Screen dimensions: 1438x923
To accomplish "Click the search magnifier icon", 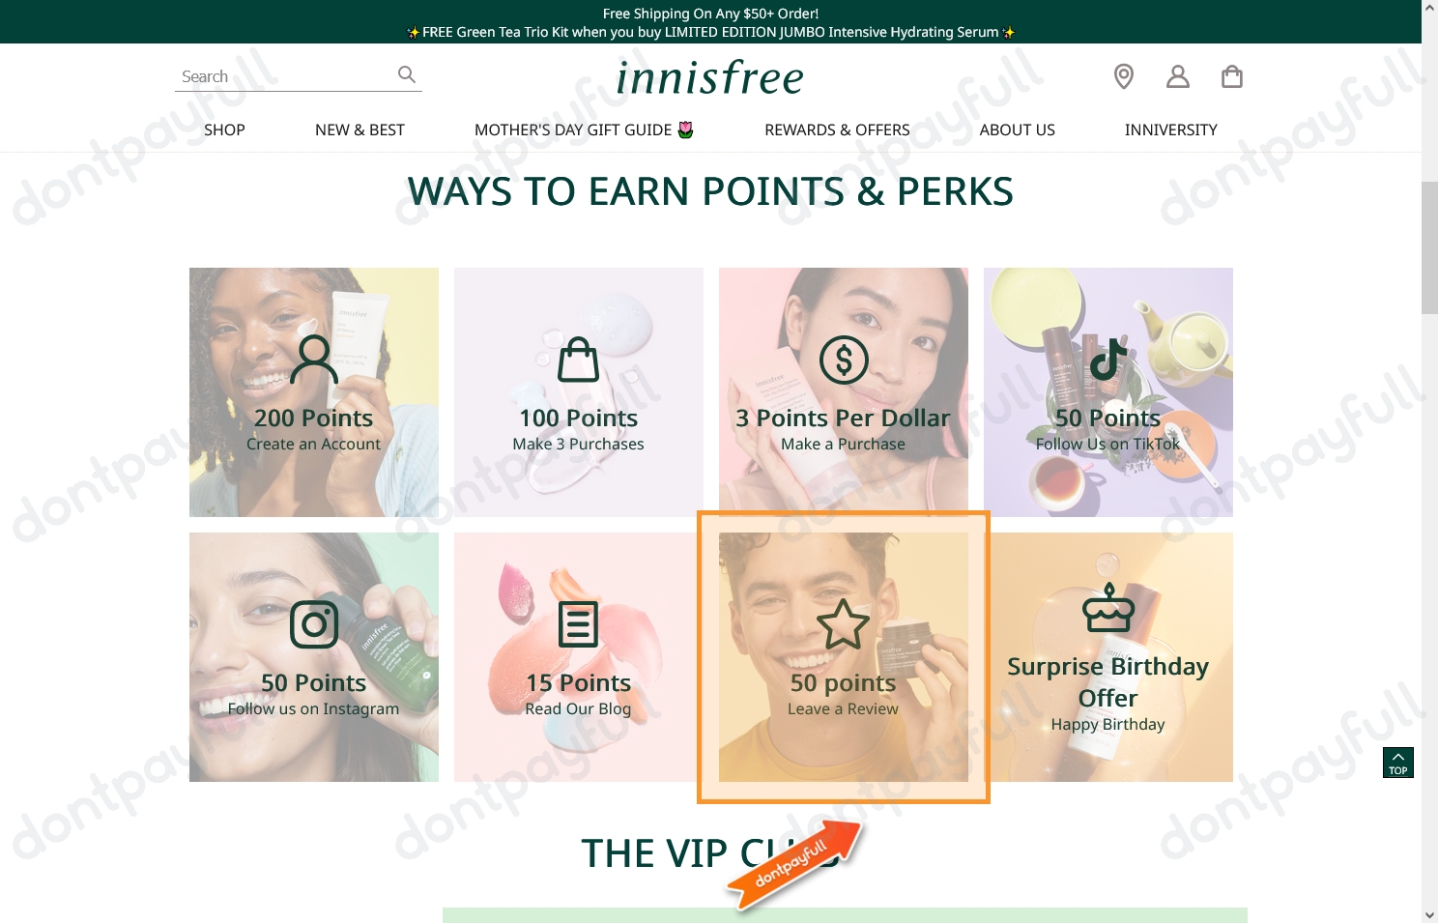I will click(407, 74).
